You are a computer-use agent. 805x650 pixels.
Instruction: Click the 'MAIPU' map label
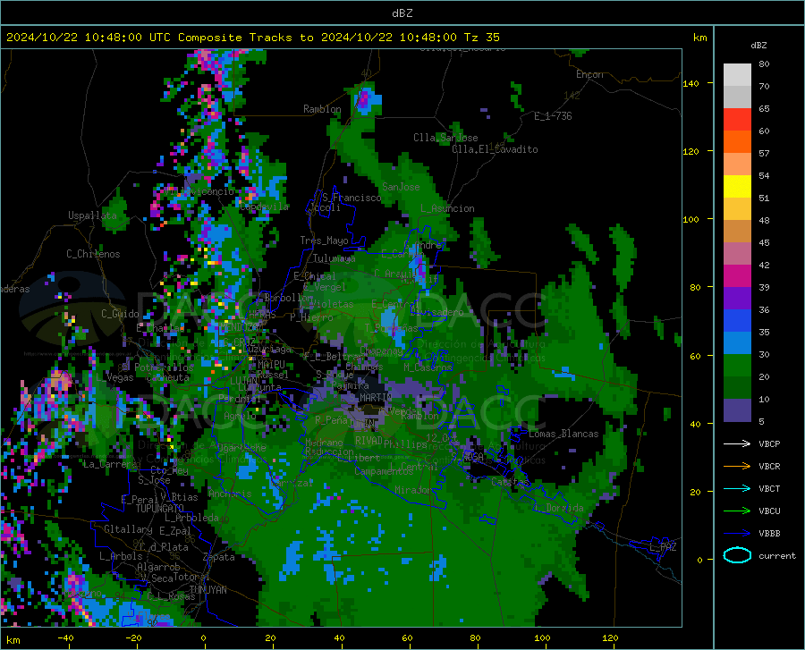pos(271,364)
